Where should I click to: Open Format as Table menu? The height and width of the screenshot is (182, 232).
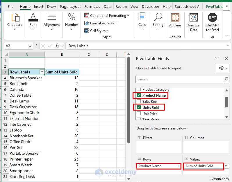(x=101, y=23)
